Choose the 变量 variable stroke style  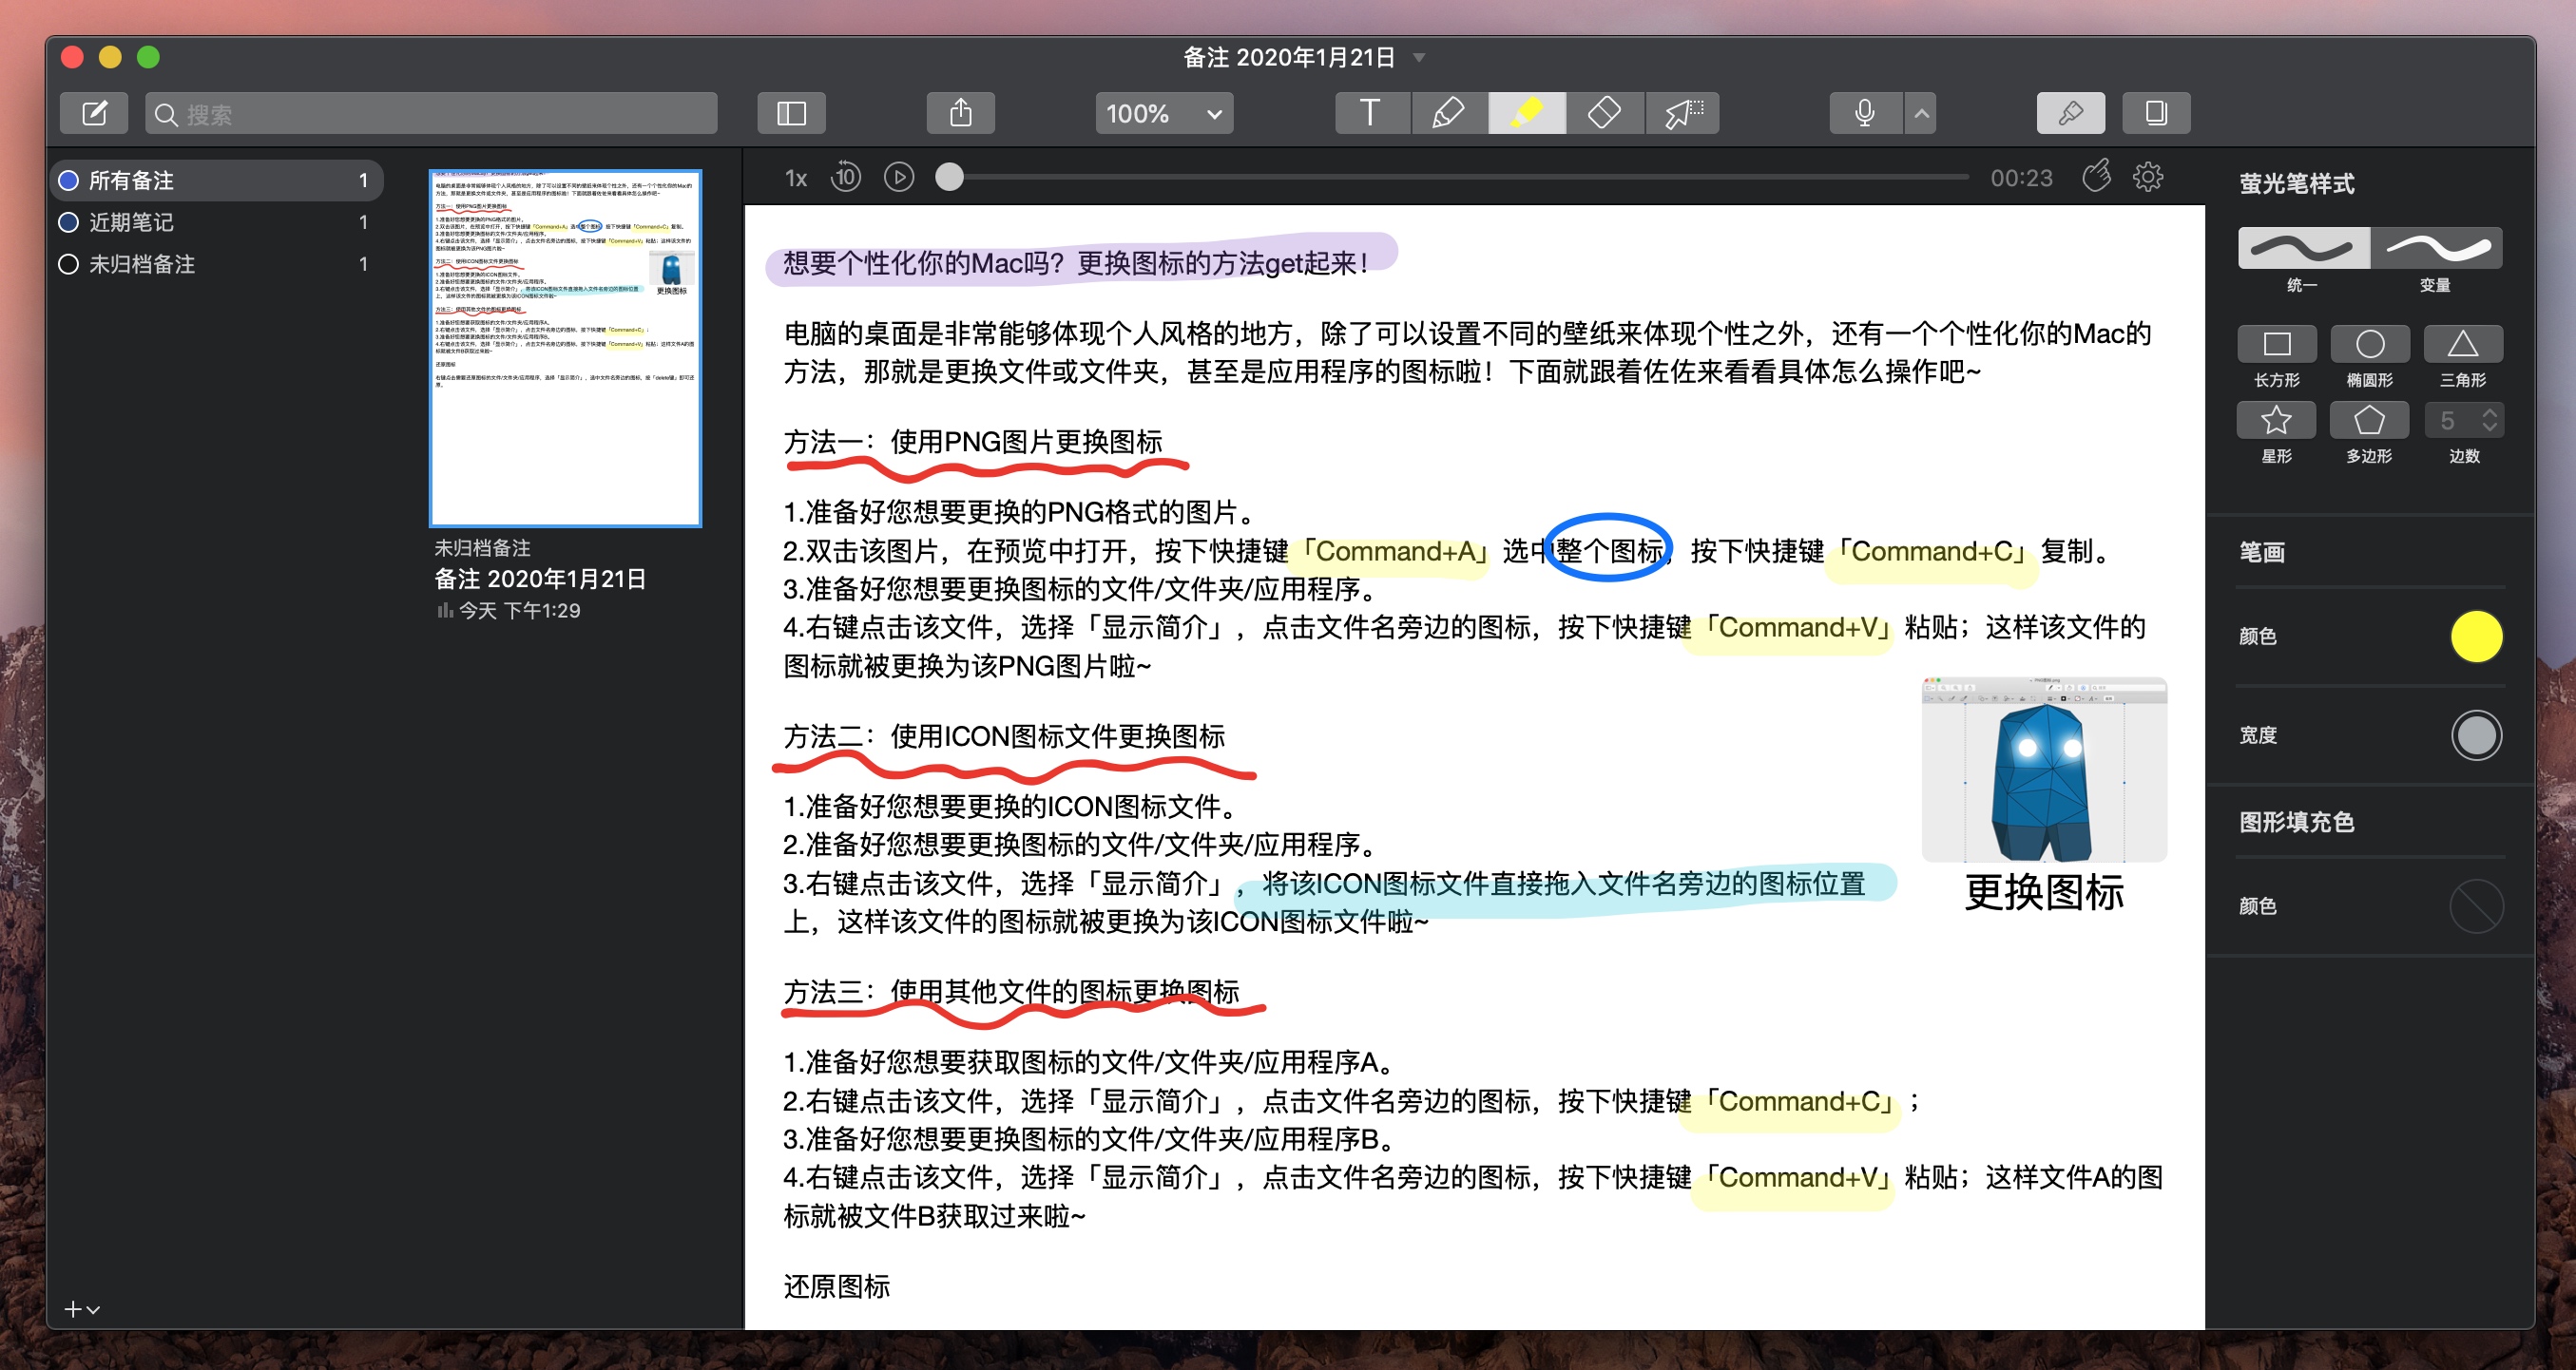2437,247
